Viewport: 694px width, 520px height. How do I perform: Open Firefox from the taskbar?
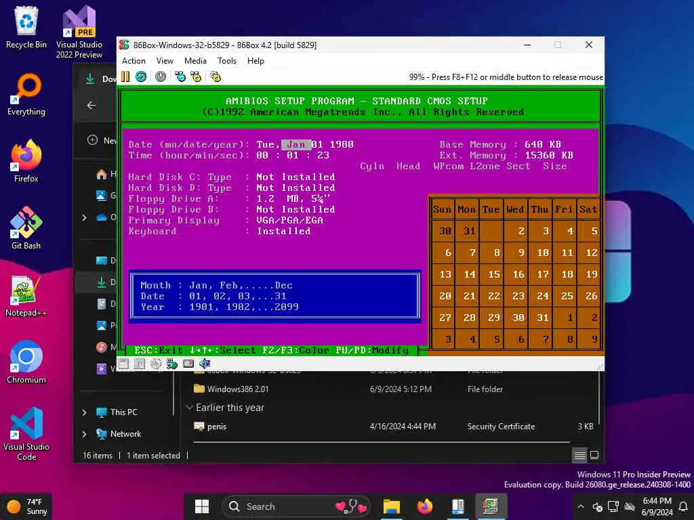424,506
